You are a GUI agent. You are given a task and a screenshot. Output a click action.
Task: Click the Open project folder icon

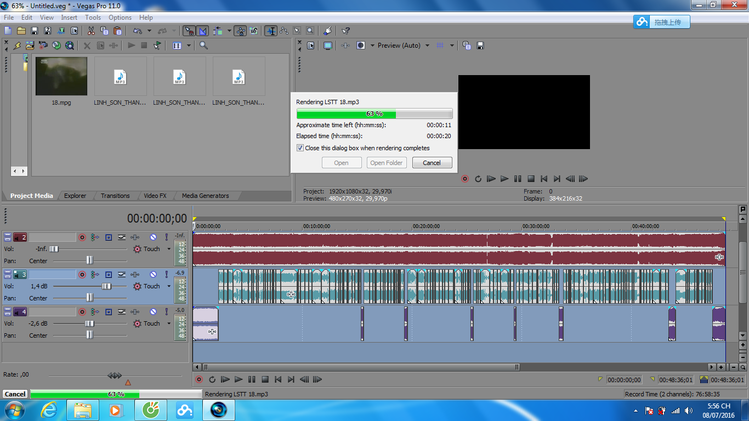point(21,31)
